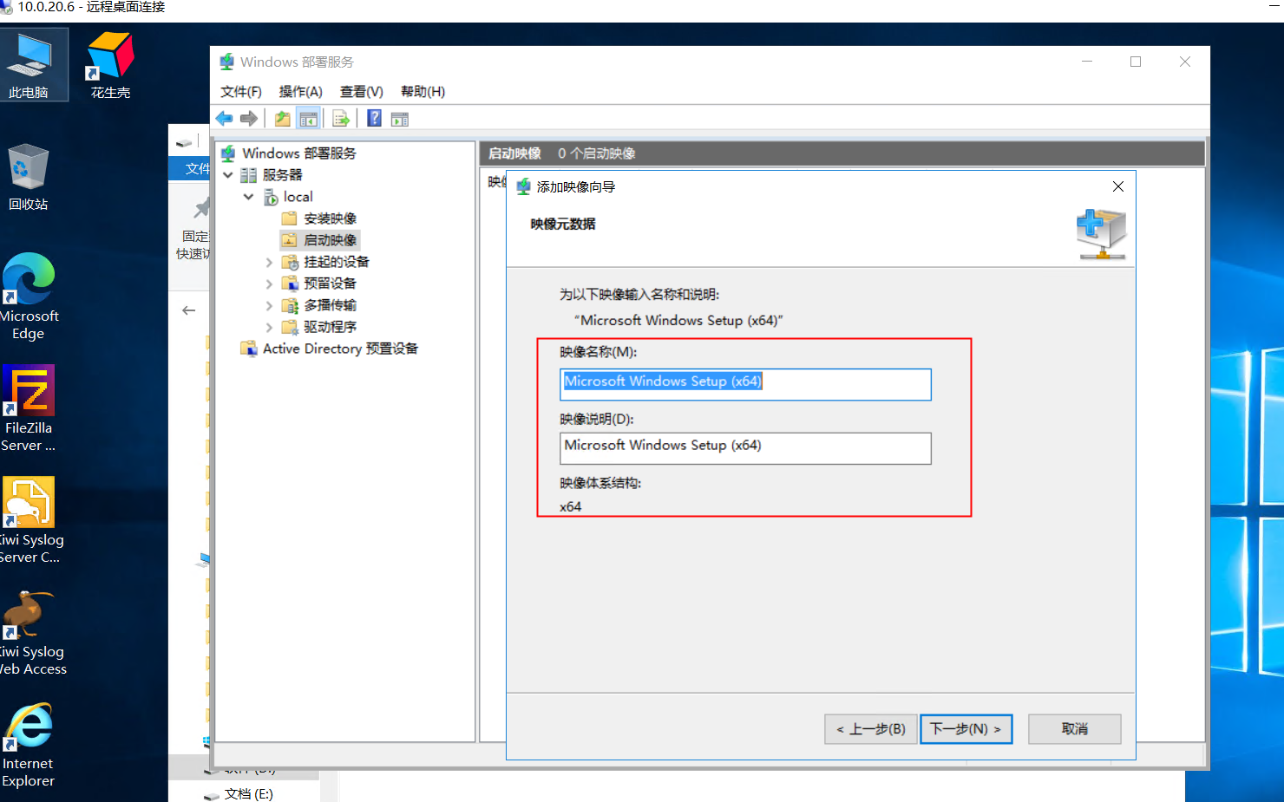Open the 安装映像 folder
1284x802 pixels.
tap(330, 218)
